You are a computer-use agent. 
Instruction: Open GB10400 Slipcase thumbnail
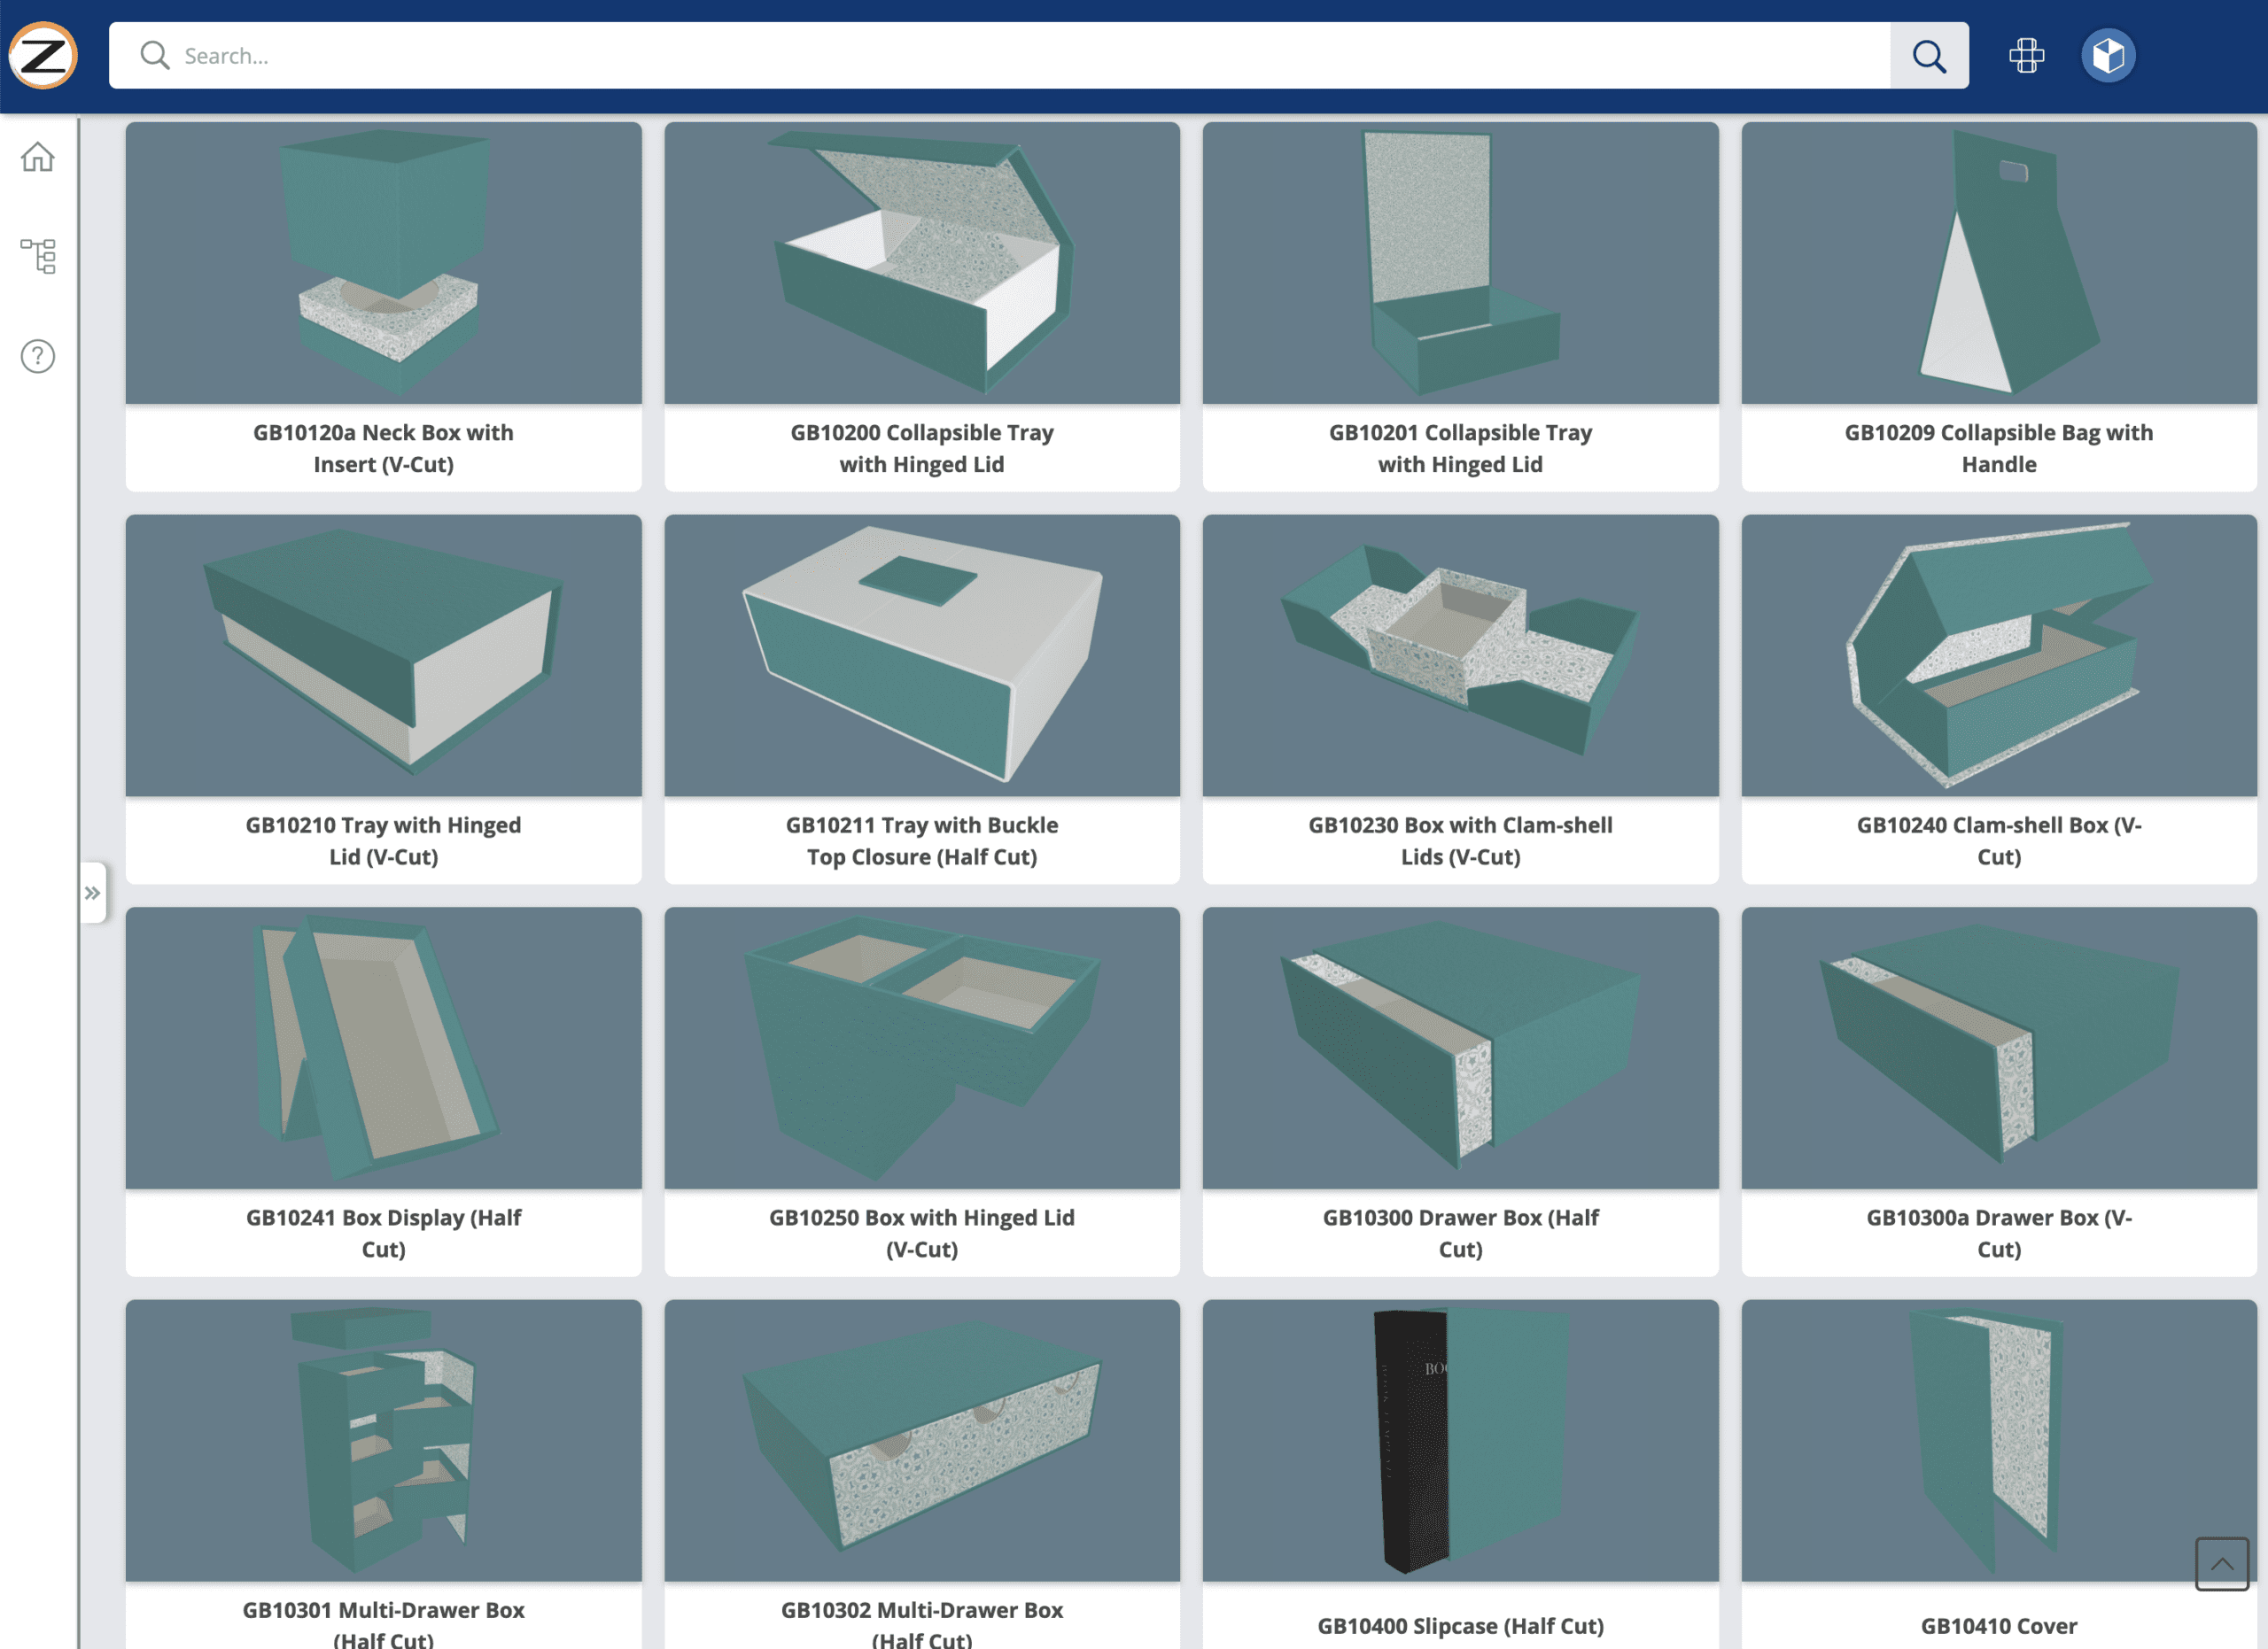point(1460,1440)
